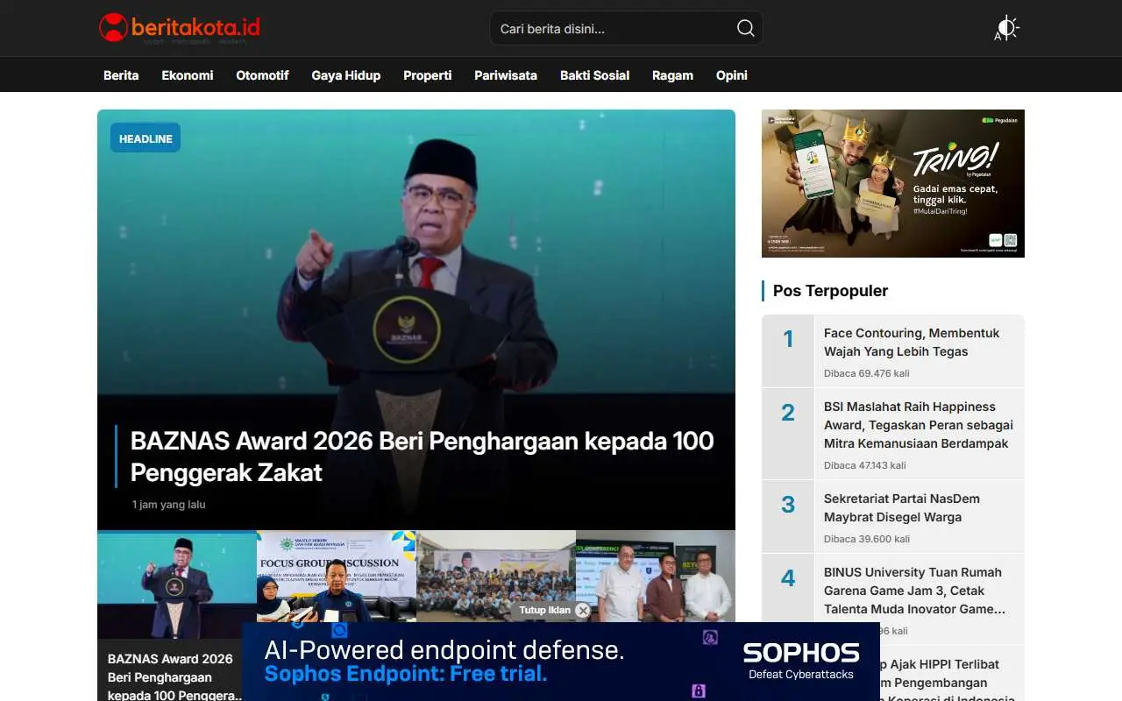Select the Focus Group Discussion thumbnail
The image size is (1122, 701).
click(337, 577)
